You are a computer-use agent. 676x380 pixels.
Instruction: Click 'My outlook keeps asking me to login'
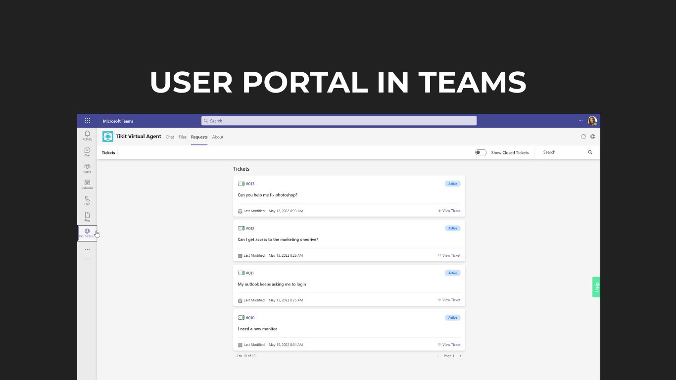coord(272,284)
